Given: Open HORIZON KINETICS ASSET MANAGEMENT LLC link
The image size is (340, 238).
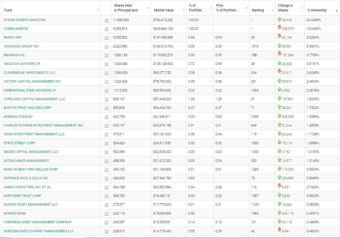Looking at the screenshot, I should point(39,231).
